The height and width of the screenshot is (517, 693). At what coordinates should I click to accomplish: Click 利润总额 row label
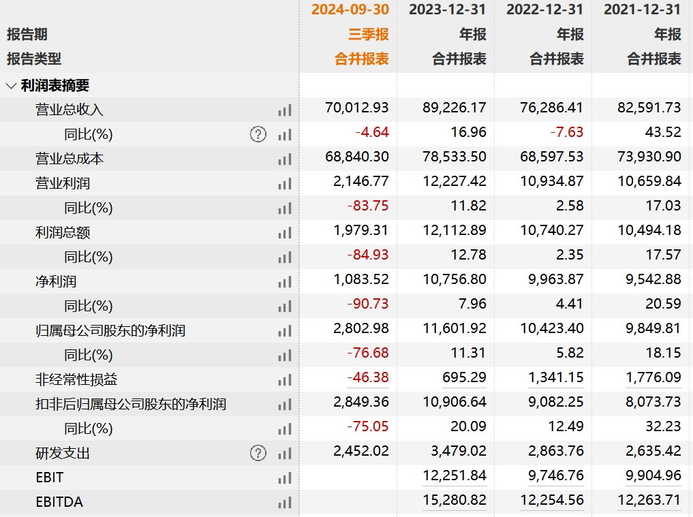(x=63, y=232)
